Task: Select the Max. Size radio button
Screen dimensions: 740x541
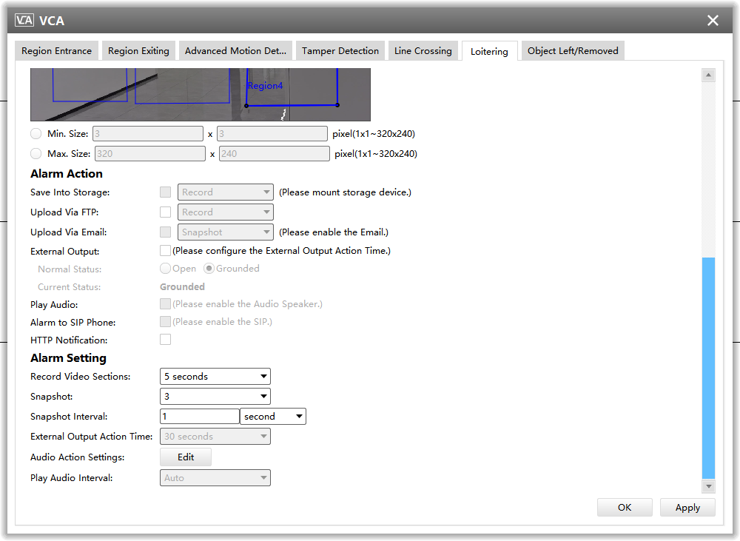Action: coord(36,154)
